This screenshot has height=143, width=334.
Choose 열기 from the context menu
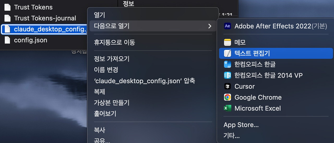point(153,15)
